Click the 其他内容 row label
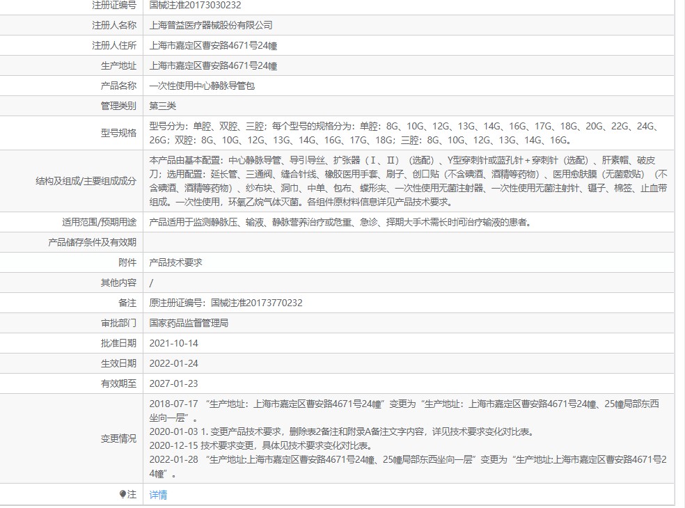This screenshot has height=508, width=685. [x=118, y=283]
